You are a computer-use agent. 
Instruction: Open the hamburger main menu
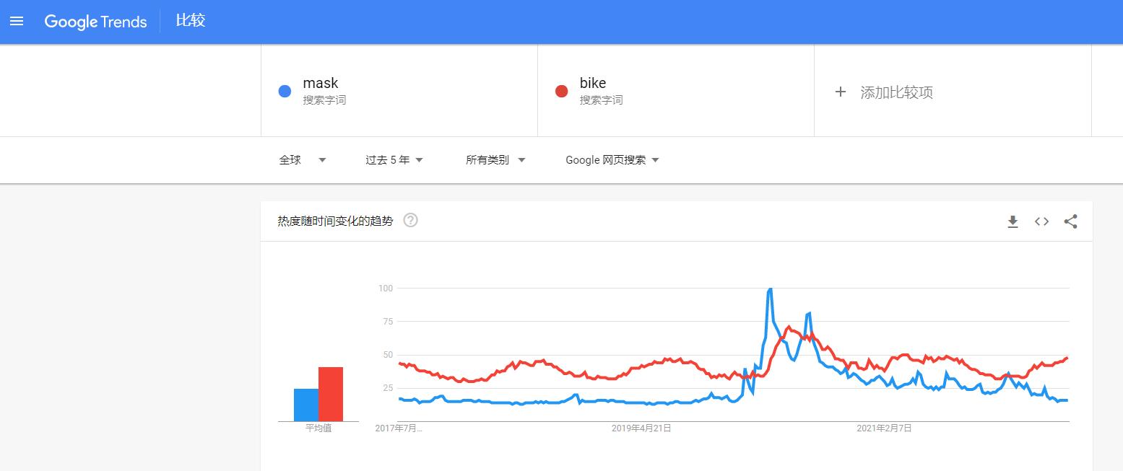tap(17, 22)
